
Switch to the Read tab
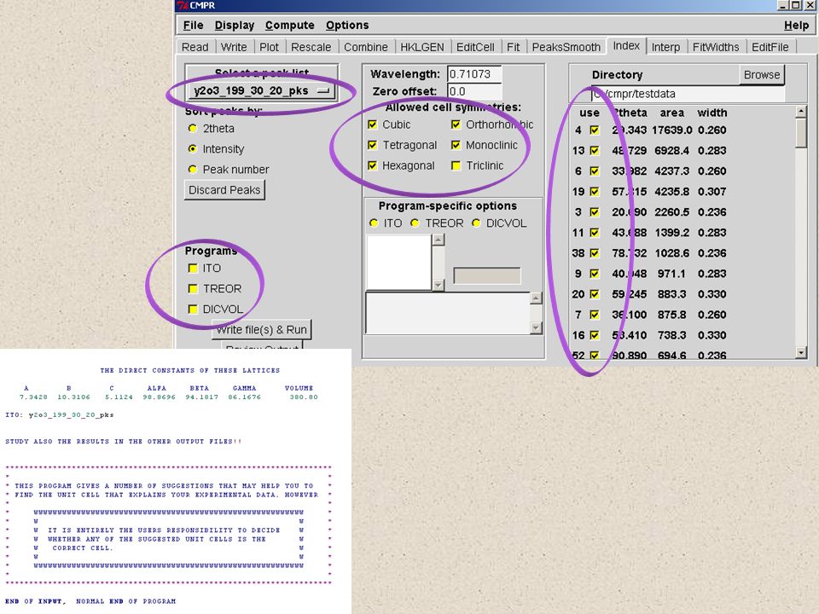(195, 47)
